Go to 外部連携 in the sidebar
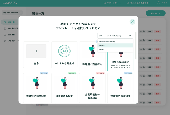Screen dimensions: 170x115 click(x=11, y=35)
